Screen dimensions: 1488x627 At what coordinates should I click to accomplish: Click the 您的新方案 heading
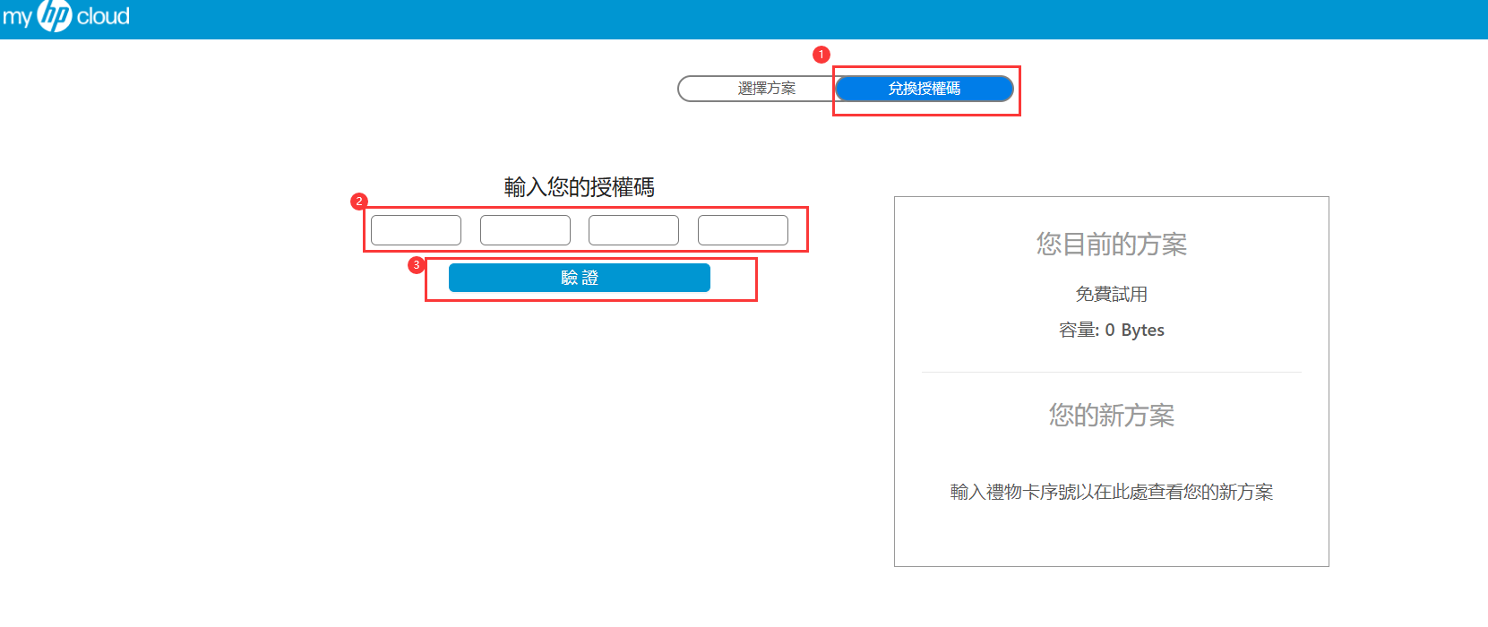click(x=1111, y=416)
